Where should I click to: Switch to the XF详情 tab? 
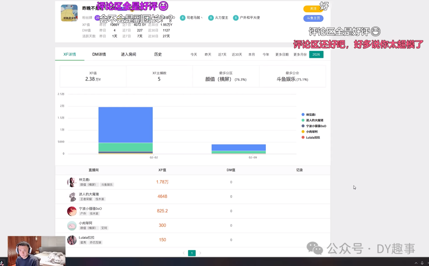pyautogui.click(x=70, y=54)
